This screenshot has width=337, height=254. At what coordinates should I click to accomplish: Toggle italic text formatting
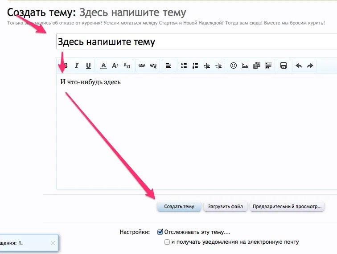click(77, 66)
